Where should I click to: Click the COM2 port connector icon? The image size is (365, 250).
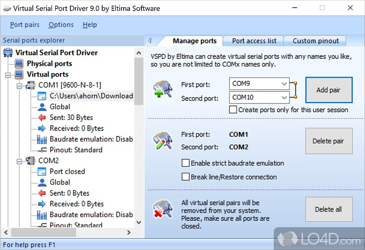(30, 161)
